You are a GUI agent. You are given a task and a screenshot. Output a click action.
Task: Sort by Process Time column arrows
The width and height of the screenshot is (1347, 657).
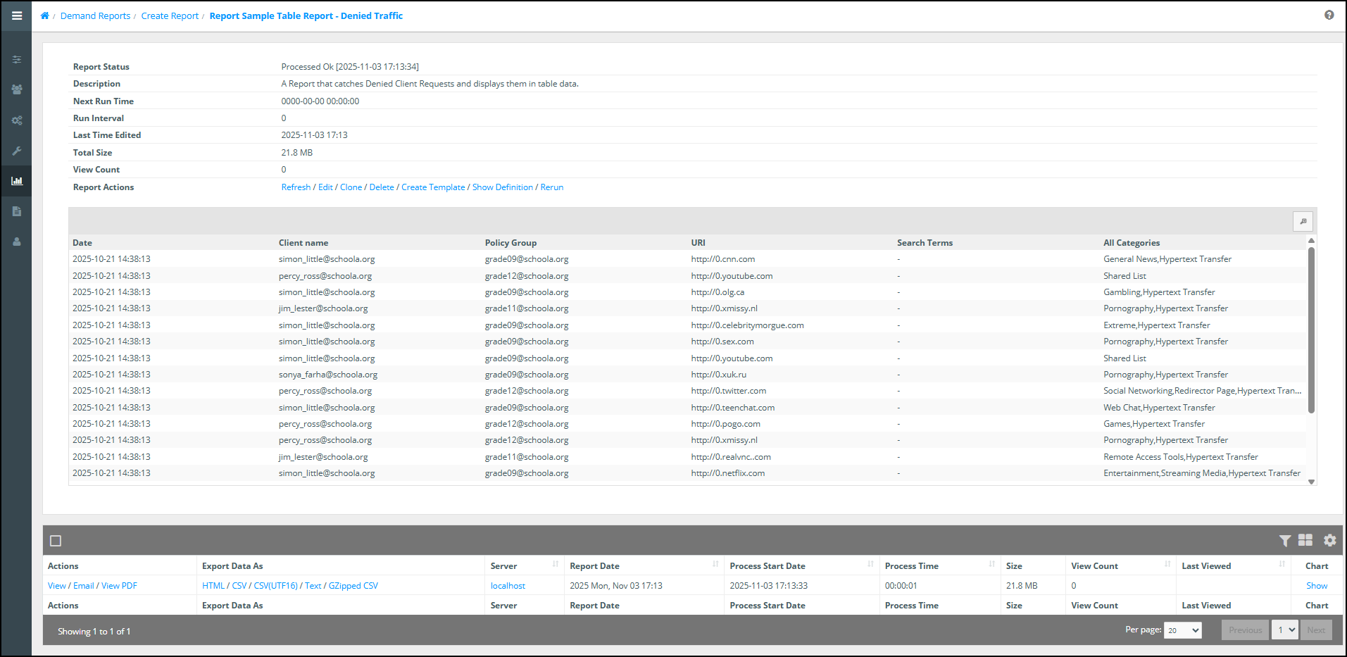(x=991, y=564)
